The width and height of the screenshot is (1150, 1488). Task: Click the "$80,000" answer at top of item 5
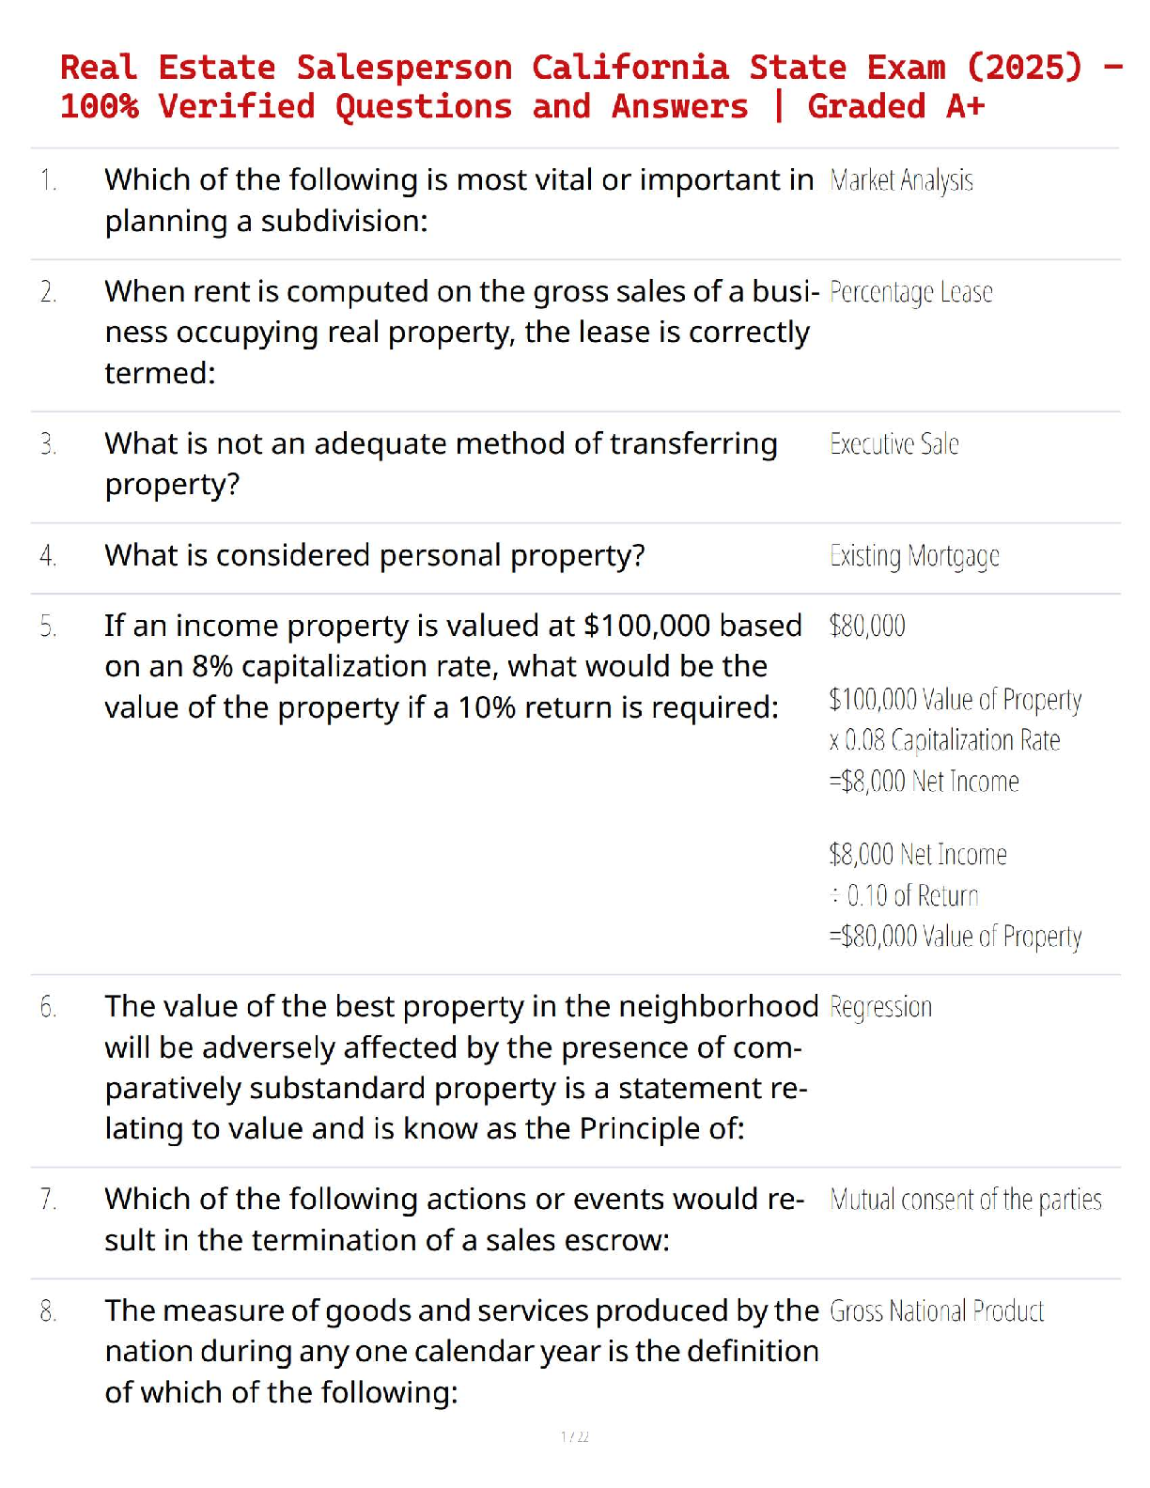[867, 626]
